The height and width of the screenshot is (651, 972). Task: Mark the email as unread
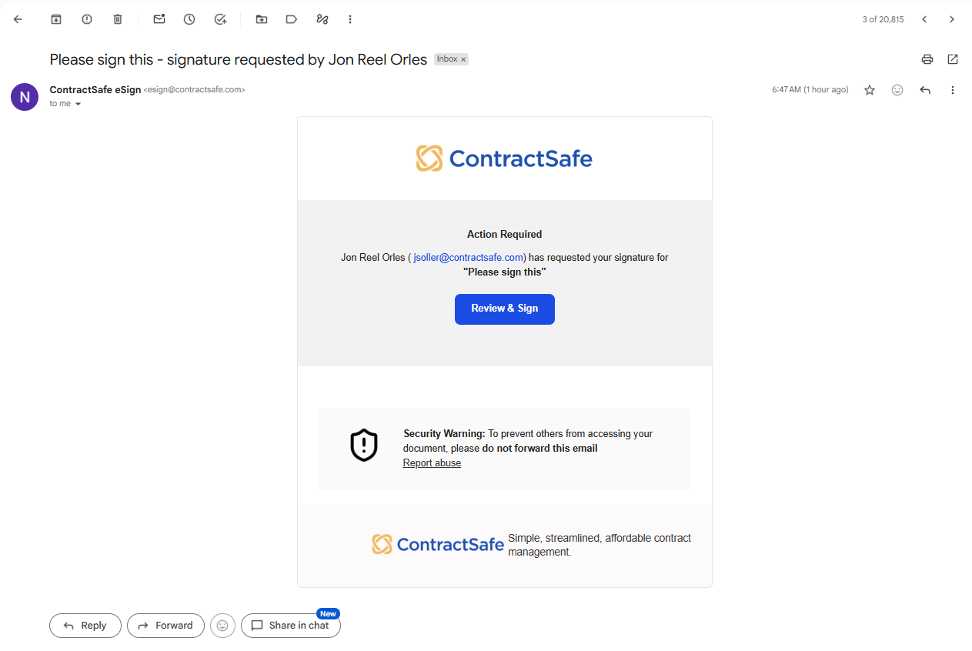pyautogui.click(x=159, y=19)
